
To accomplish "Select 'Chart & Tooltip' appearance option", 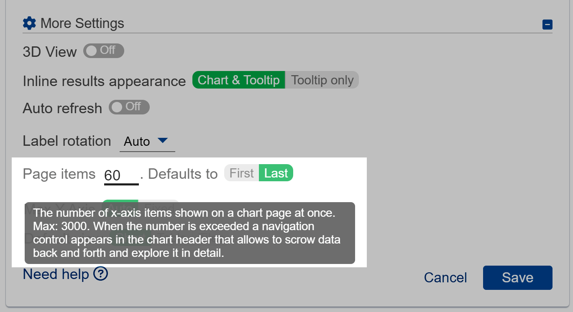I will coord(238,79).
